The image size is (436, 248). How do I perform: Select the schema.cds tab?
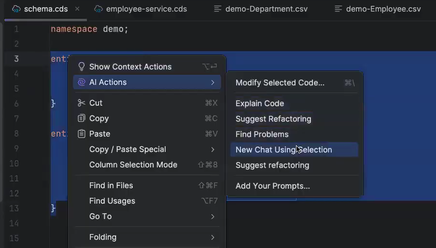coord(45,9)
